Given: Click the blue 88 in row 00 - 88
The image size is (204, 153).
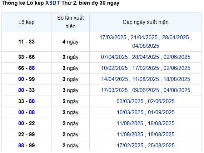Looking at the screenshot, I should click(x=32, y=112).
